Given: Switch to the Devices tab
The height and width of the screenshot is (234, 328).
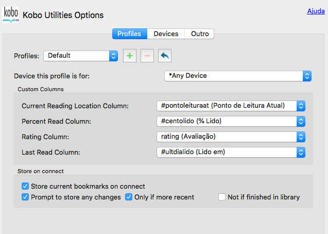Looking at the screenshot, I should coord(166,34).
